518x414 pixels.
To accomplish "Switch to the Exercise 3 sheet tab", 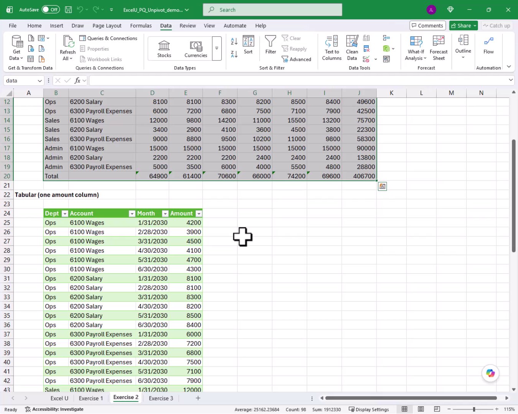I will 161,398.
